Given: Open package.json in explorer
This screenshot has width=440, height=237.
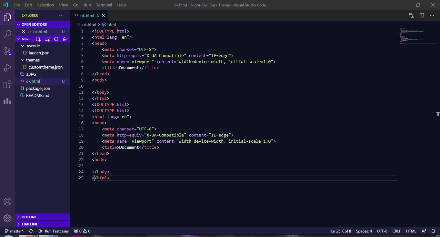Looking at the screenshot, I should point(42,88).
